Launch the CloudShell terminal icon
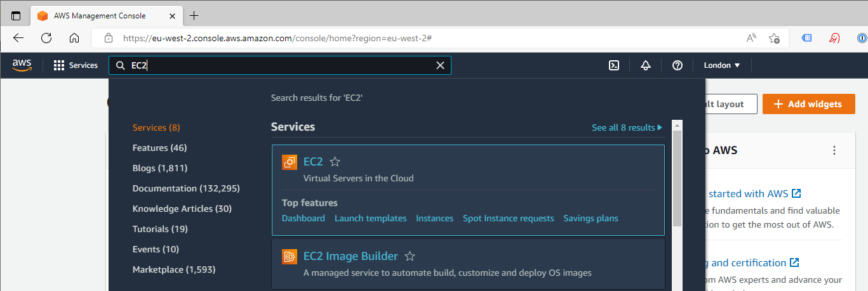Image resolution: width=868 pixels, height=291 pixels. click(x=614, y=65)
